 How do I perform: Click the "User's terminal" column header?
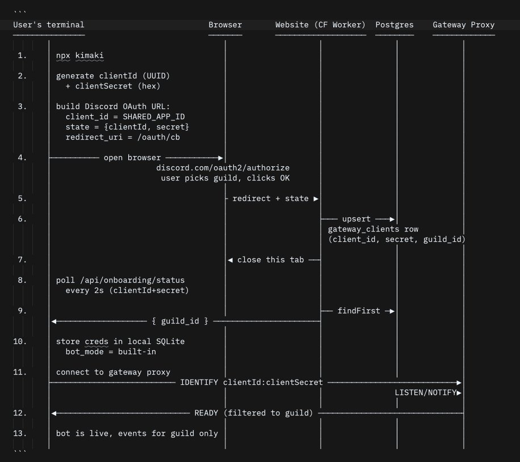[x=49, y=25]
